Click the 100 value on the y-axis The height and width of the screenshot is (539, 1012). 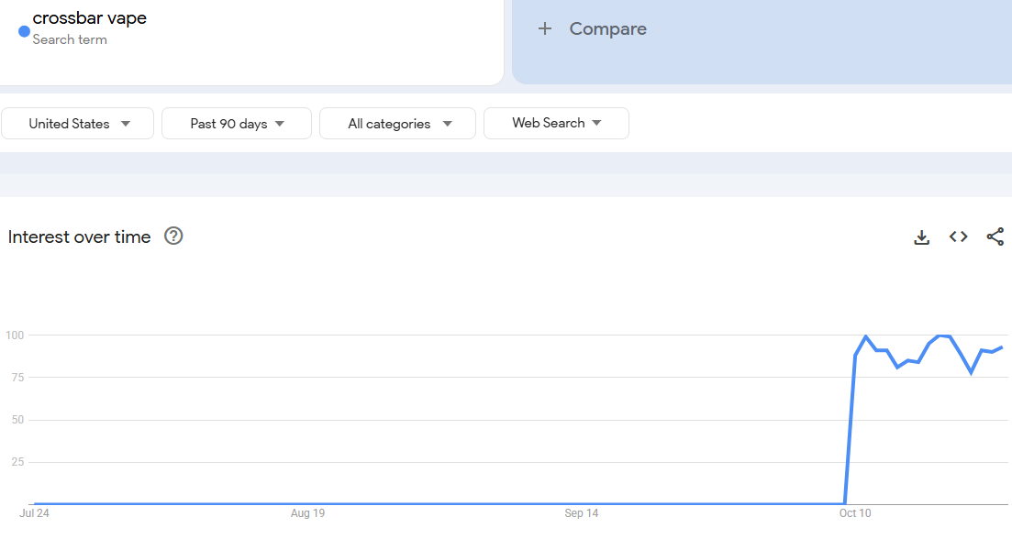coord(14,335)
